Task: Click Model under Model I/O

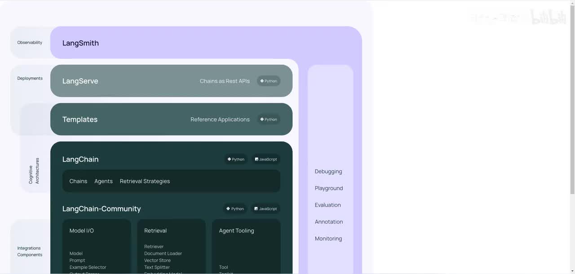Action: pos(76,254)
